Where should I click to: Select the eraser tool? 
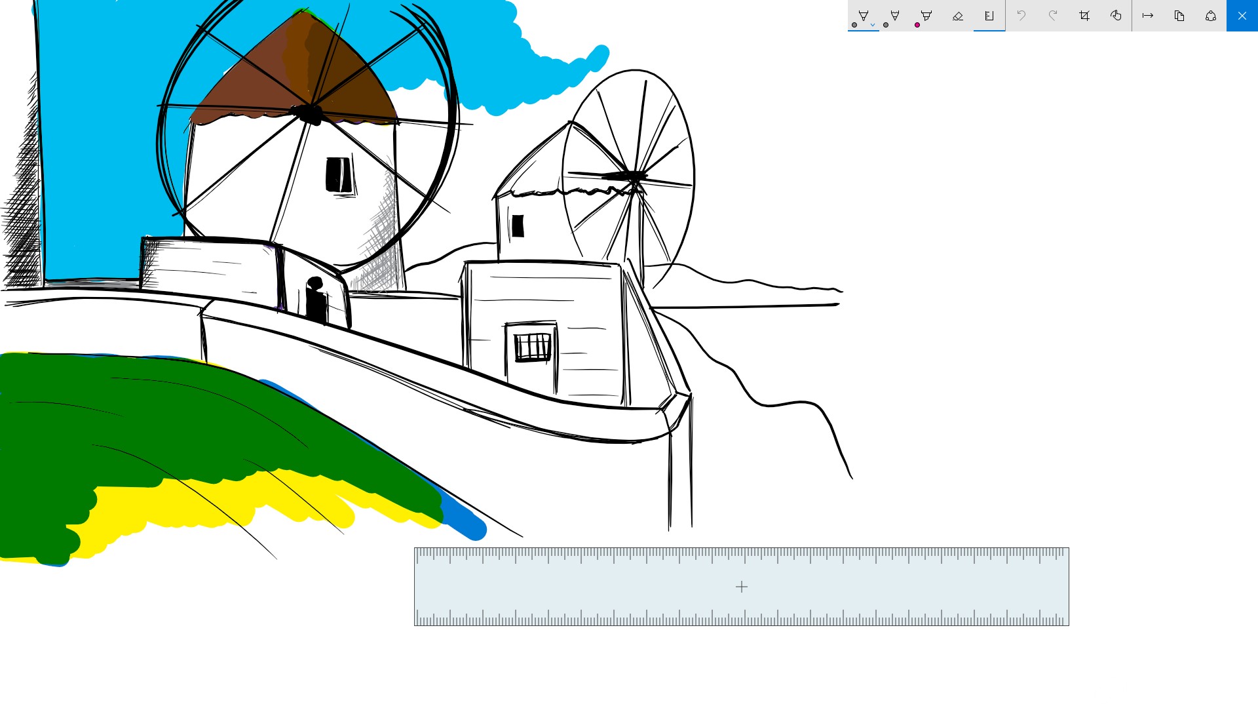(957, 15)
